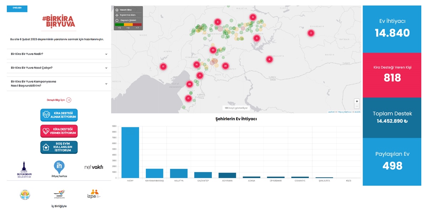Zoom in on the map

point(357,101)
